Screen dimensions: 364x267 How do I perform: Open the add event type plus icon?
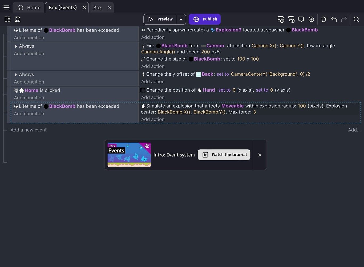tap(311, 19)
